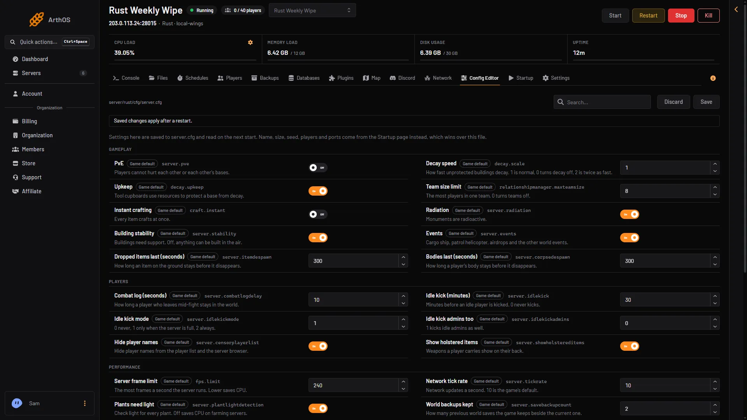The image size is (747, 420).
Task: Open the Network tab
Action: pyautogui.click(x=438, y=78)
